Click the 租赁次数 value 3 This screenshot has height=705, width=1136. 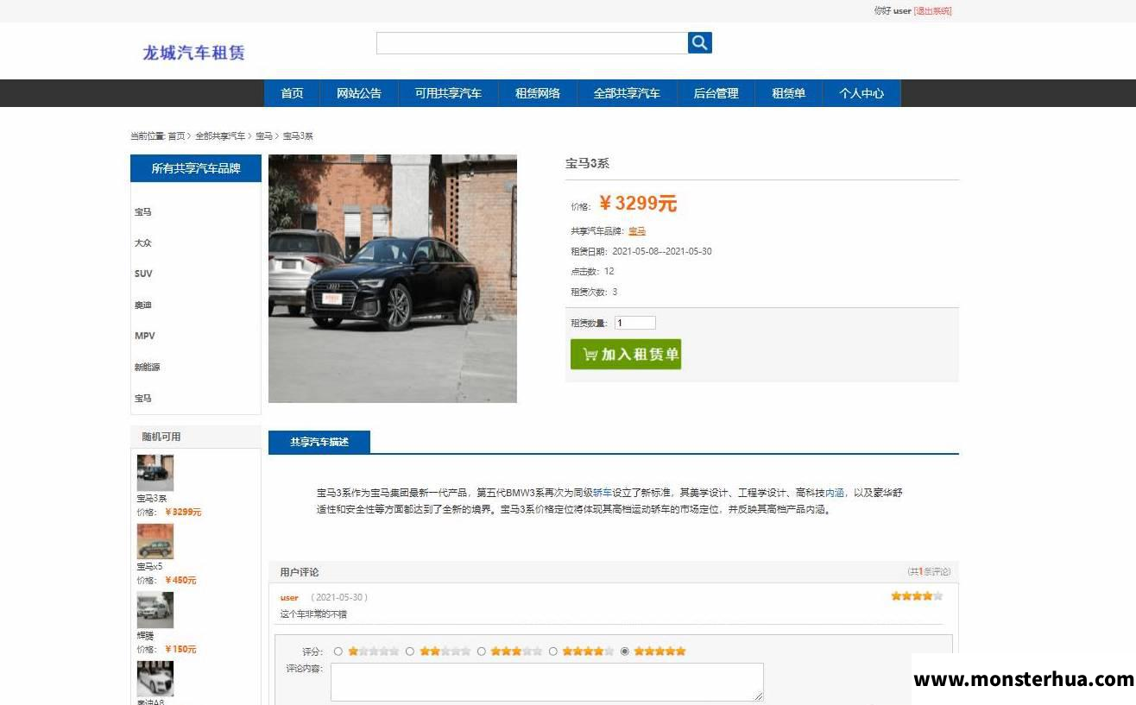[x=615, y=292]
